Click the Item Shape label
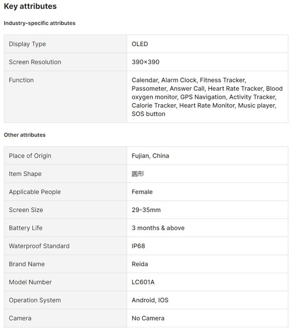 coord(25,174)
